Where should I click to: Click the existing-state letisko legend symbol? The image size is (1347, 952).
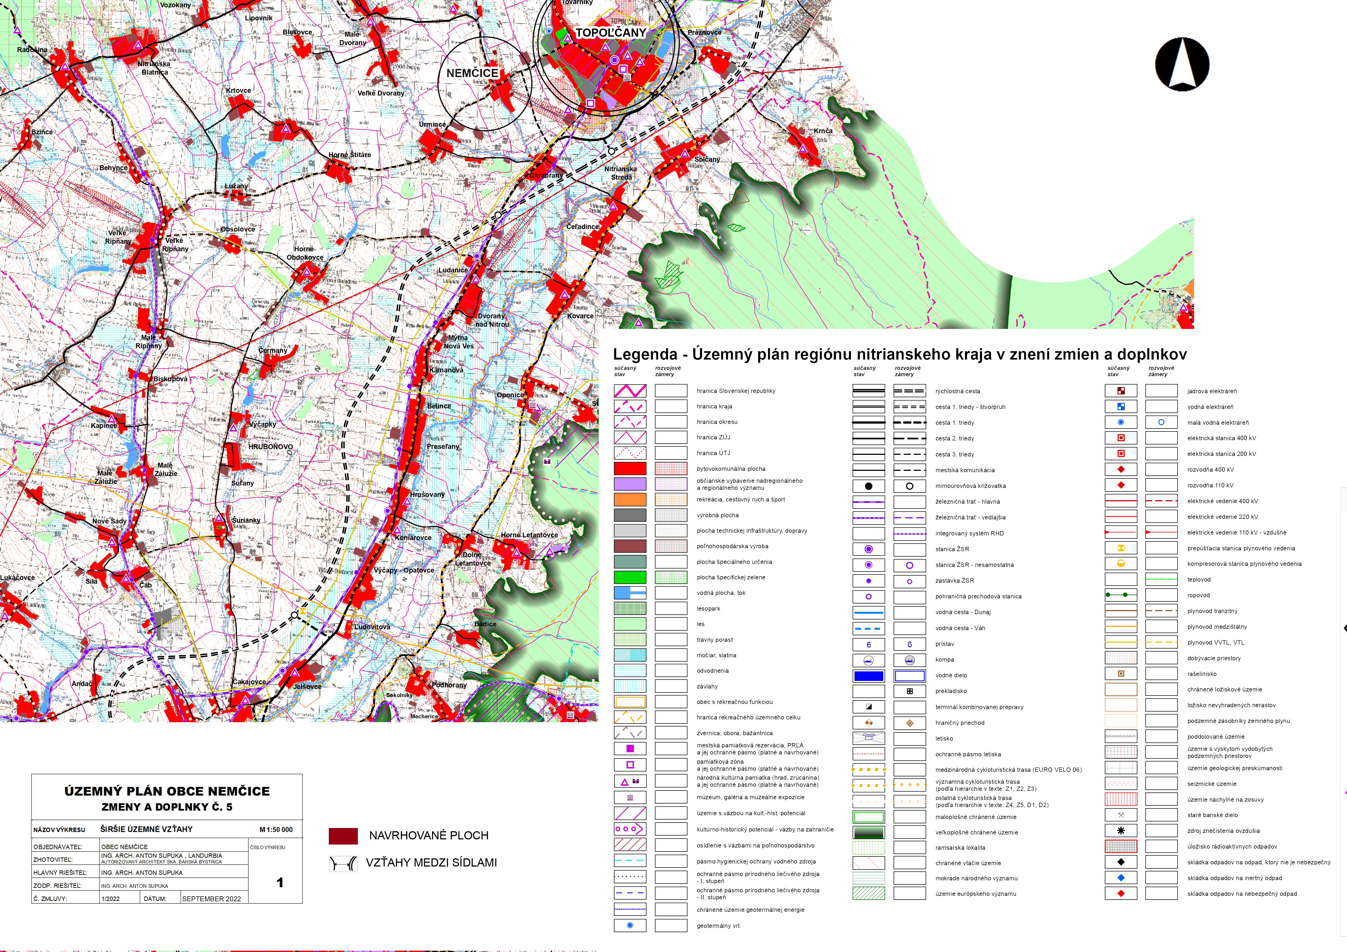click(868, 738)
